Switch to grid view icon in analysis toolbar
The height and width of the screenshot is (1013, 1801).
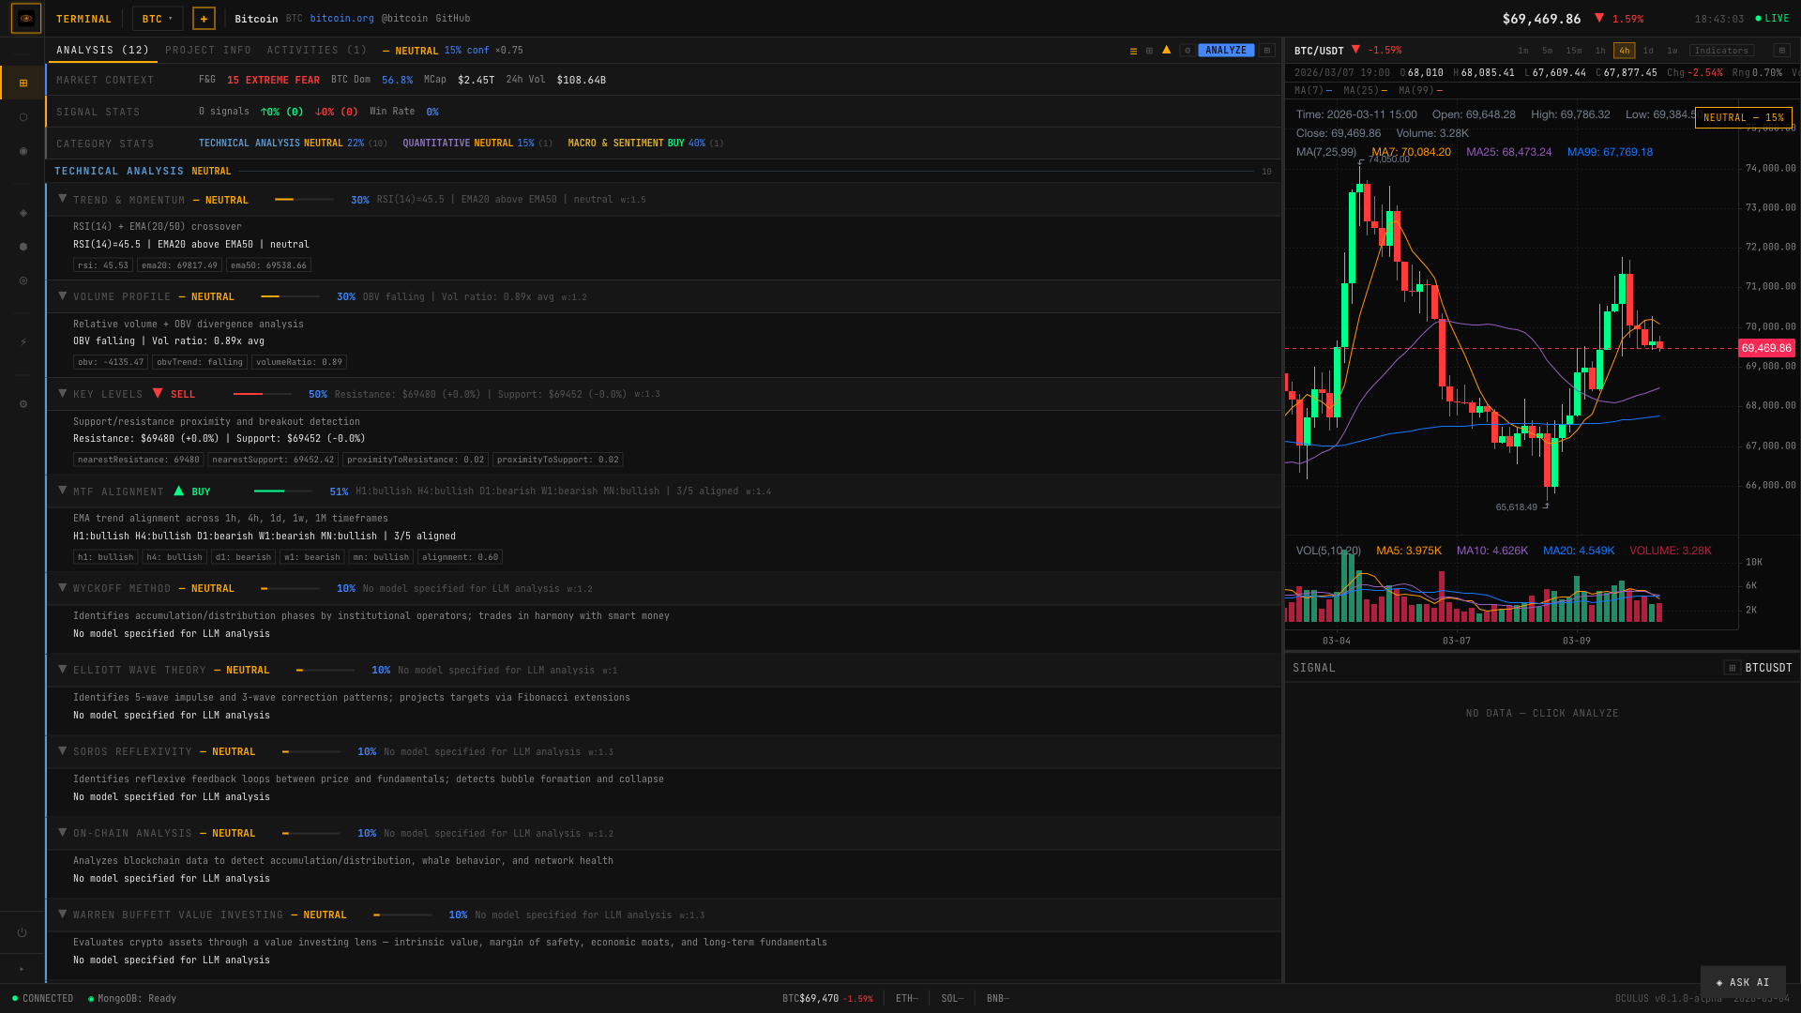tap(1149, 51)
